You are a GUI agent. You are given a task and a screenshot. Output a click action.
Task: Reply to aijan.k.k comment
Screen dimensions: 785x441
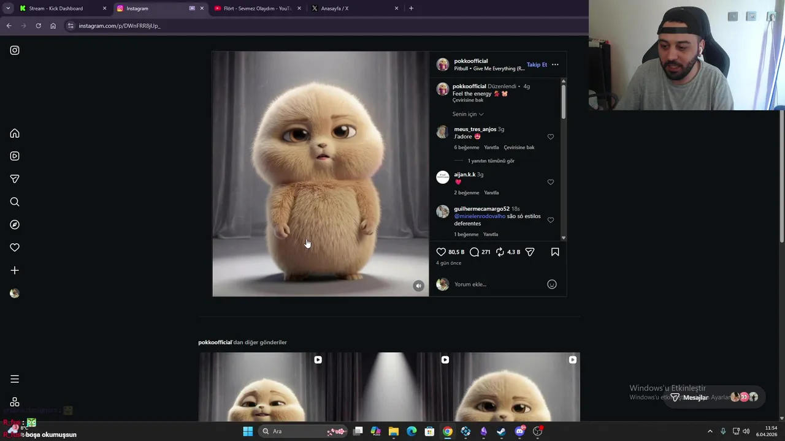[491, 192]
